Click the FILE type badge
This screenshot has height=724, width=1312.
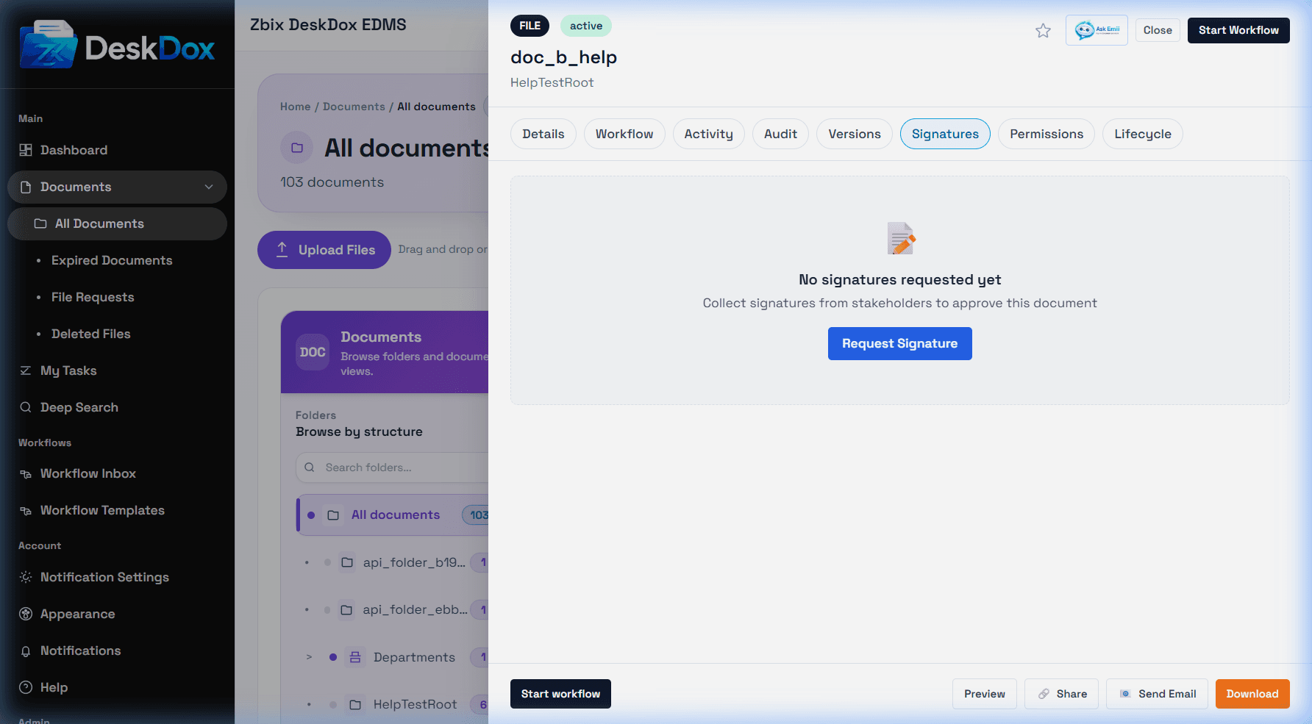tap(530, 26)
